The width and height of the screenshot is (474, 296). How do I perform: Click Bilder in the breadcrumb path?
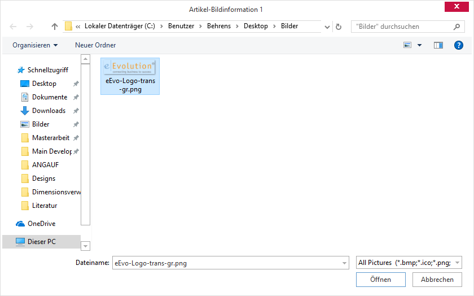click(x=289, y=26)
